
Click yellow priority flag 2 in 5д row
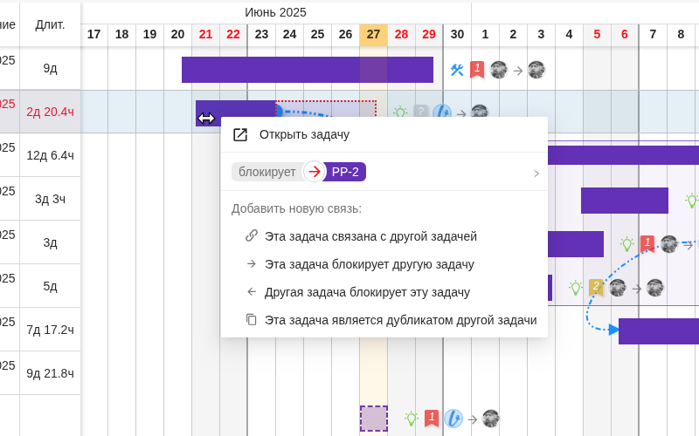[x=596, y=288]
